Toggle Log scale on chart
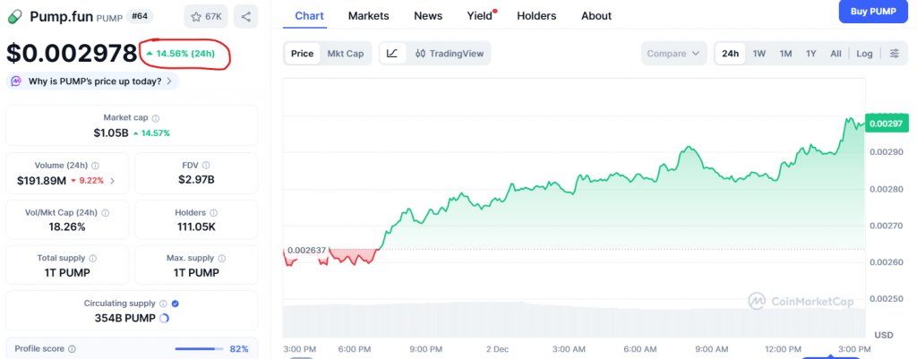This screenshot has width=917, height=359. 864,53
